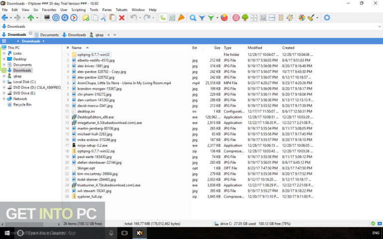Viewport: 383px width, 239px height.
Task: Toggle dual pane with split-window icon
Action: click(x=272, y=17)
